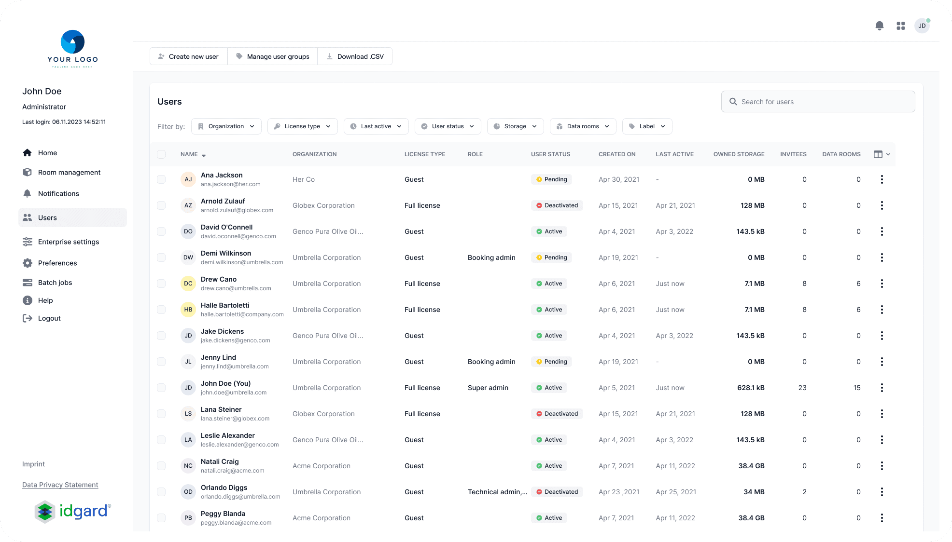
Task: Open row actions for Peggy Blanda
Action: tap(882, 518)
